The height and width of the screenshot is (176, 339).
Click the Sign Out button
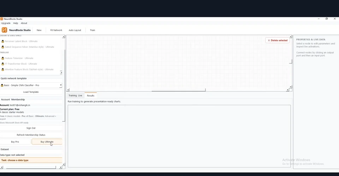[x=31, y=128]
